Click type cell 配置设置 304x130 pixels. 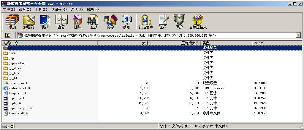click(x=210, y=83)
